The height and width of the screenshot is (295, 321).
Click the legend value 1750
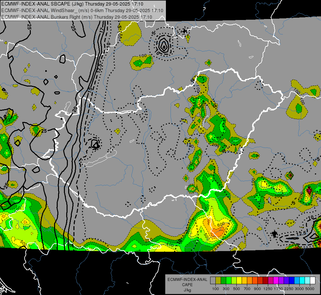click(x=278, y=289)
